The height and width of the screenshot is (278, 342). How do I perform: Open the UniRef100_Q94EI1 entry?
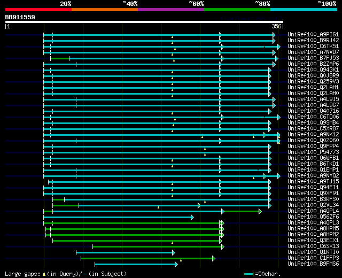(313, 188)
